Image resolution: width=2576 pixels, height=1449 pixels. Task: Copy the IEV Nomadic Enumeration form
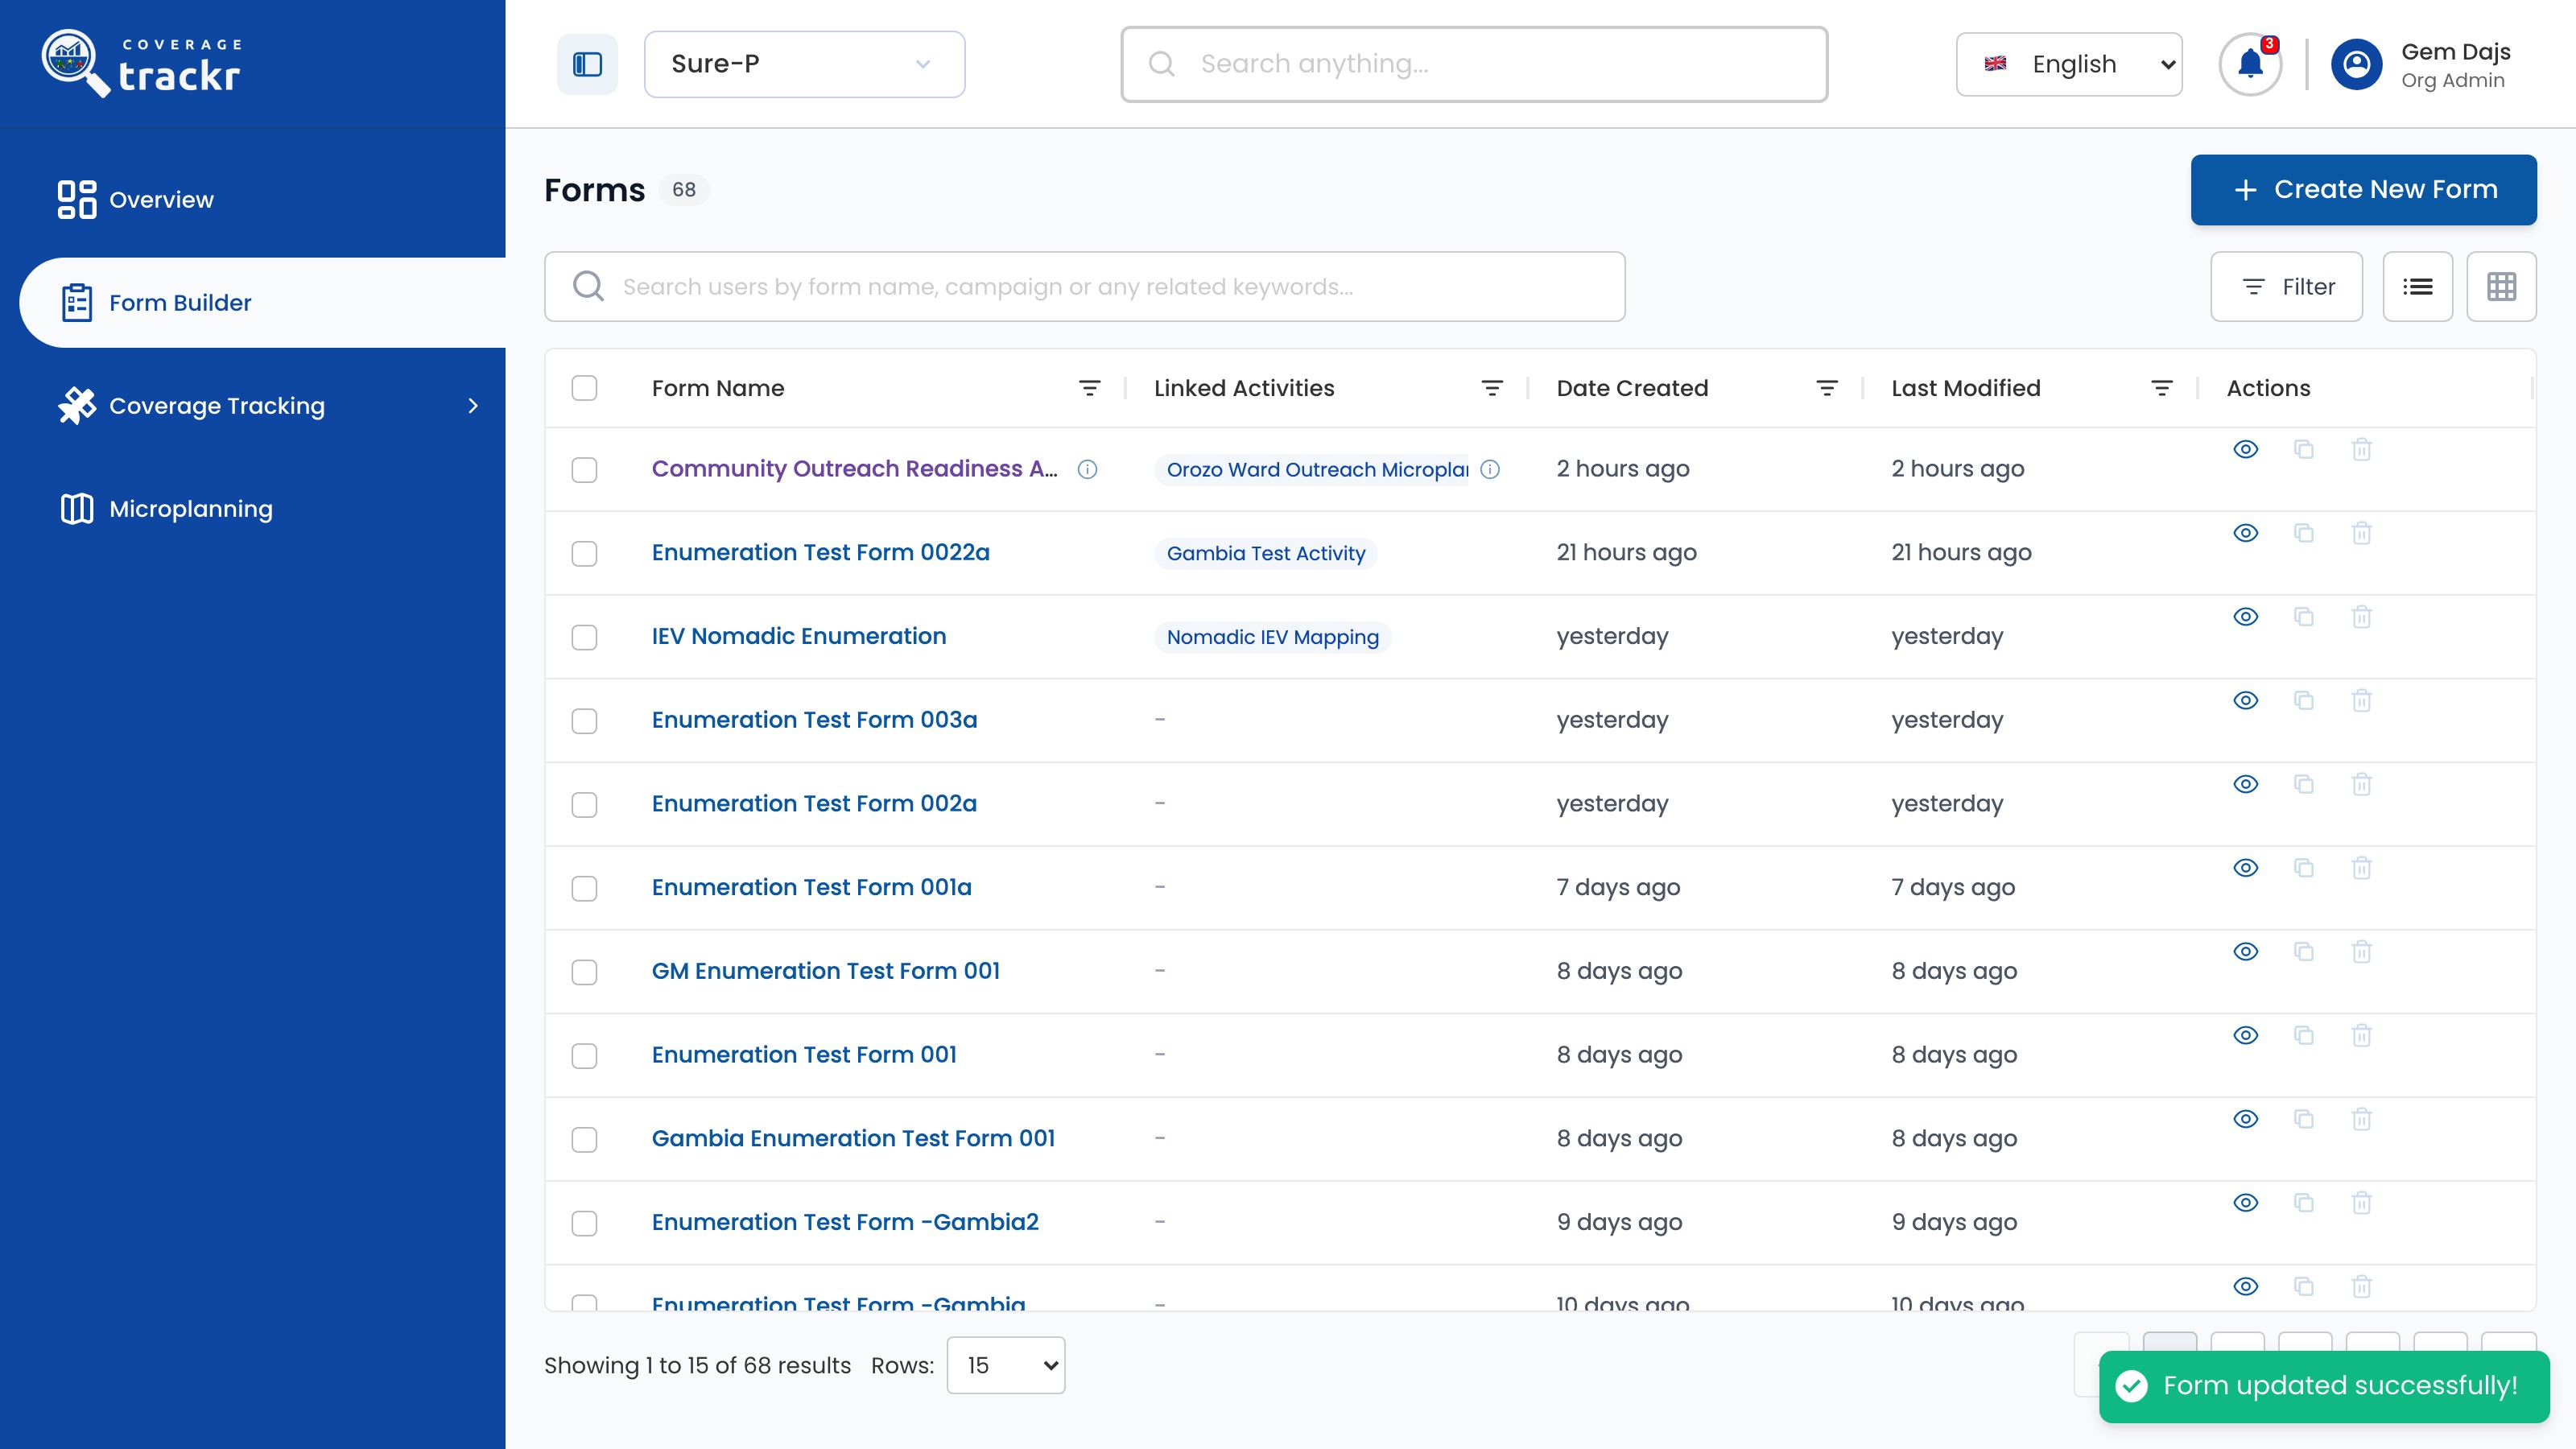pos(2304,617)
